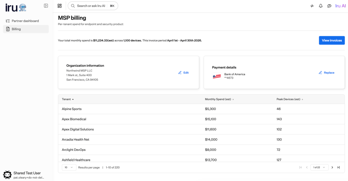The image size is (348, 181).
Task: Click peak devices value 143
Action: [x=279, y=119]
